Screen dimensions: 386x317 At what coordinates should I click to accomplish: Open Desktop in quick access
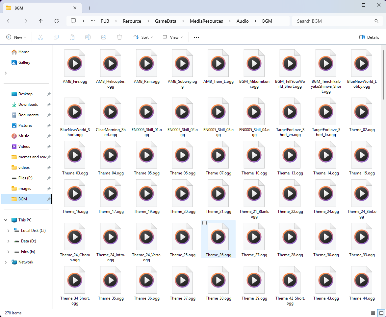pyautogui.click(x=26, y=94)
